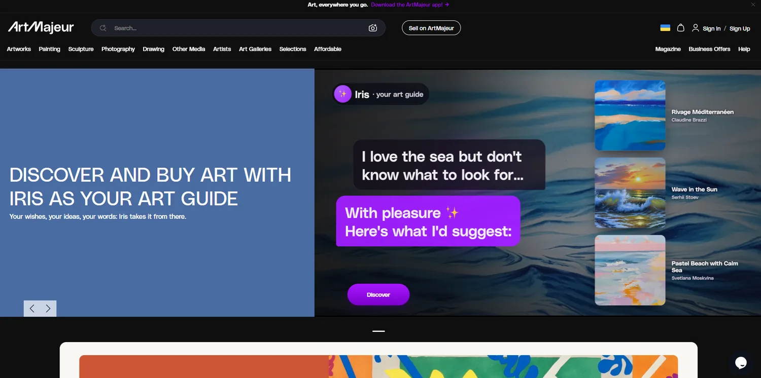
Task: Click the user account icon
Action: pos(696,28)
